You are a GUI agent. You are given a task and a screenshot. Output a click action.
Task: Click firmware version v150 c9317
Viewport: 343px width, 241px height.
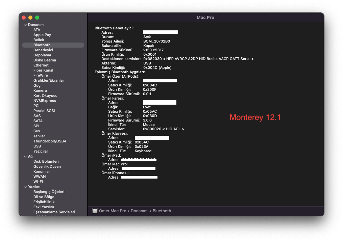coord(153,50)
